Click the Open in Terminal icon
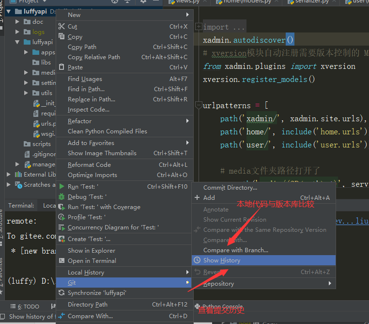The width and height of the screenshot is (369, 324). (x=61, y=260)
